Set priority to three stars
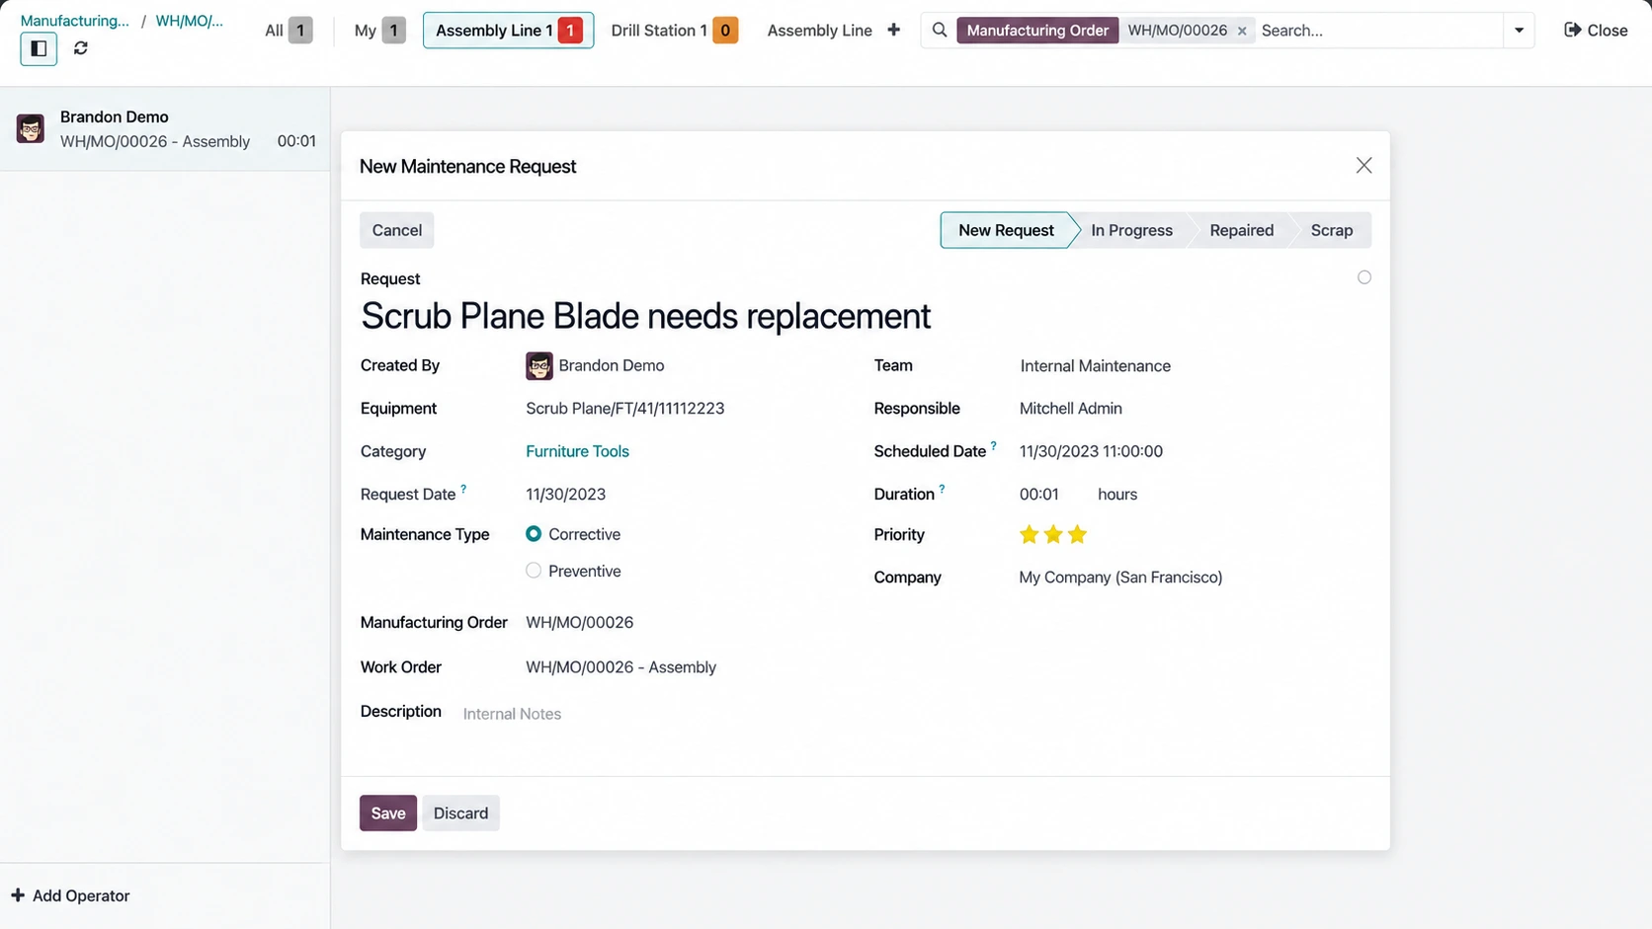 1078,535
